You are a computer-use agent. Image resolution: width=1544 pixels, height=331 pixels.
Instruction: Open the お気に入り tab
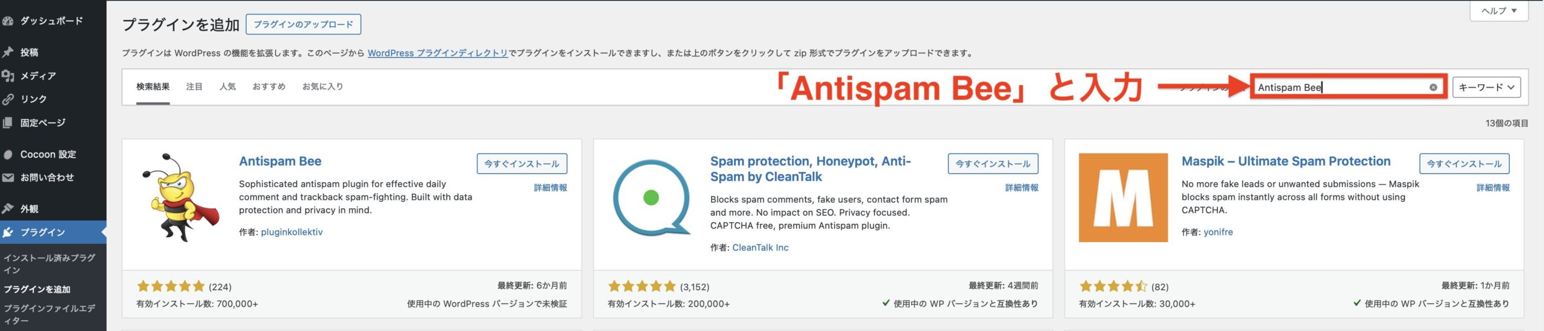pos(323,87)
